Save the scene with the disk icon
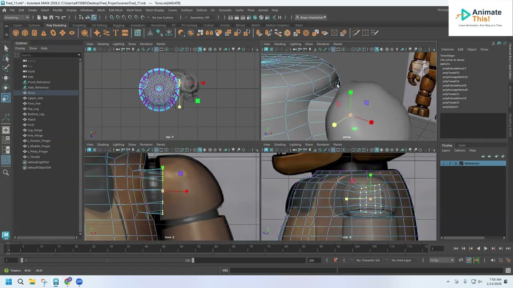513x288 pixels. pos(51,17)
